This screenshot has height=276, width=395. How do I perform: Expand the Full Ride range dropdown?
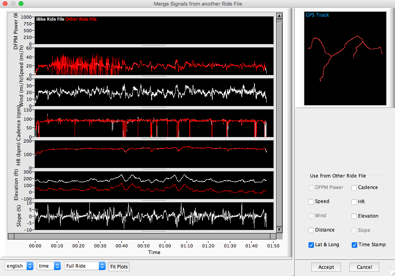pyautogui.click(x=85, y=266)
